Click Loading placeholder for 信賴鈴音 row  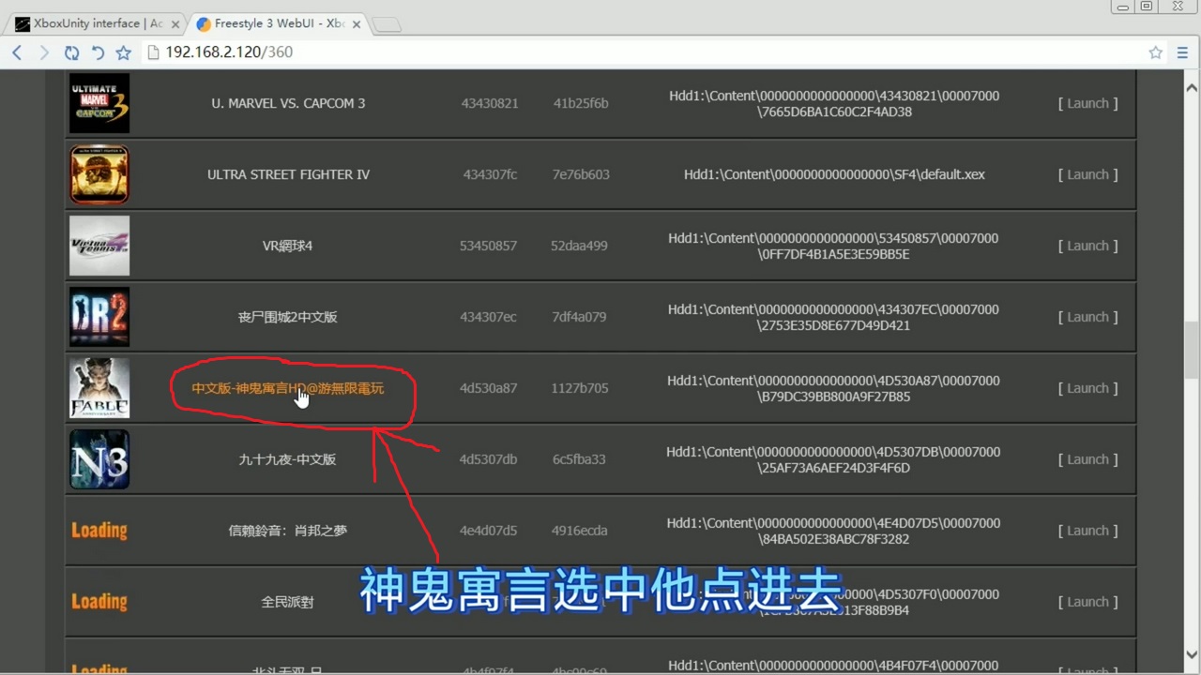pyautogui.click(x=99, y=531)
